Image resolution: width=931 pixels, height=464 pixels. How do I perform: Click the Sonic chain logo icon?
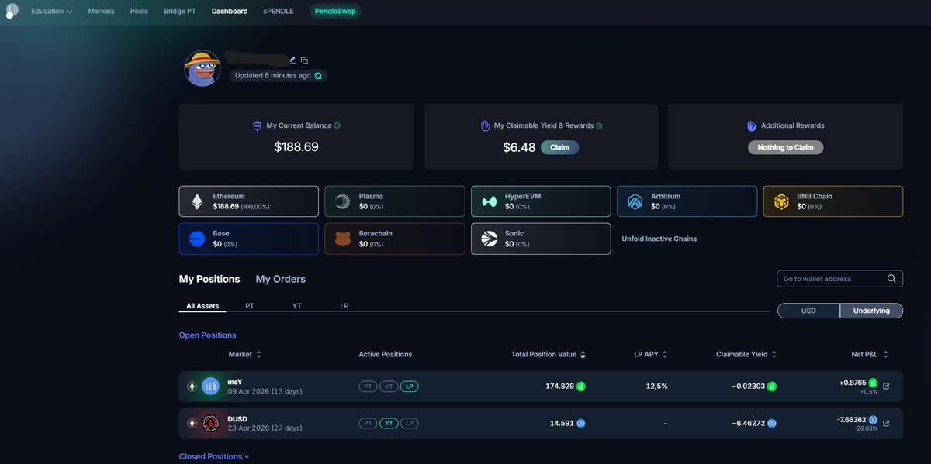(x=489, y=239)
